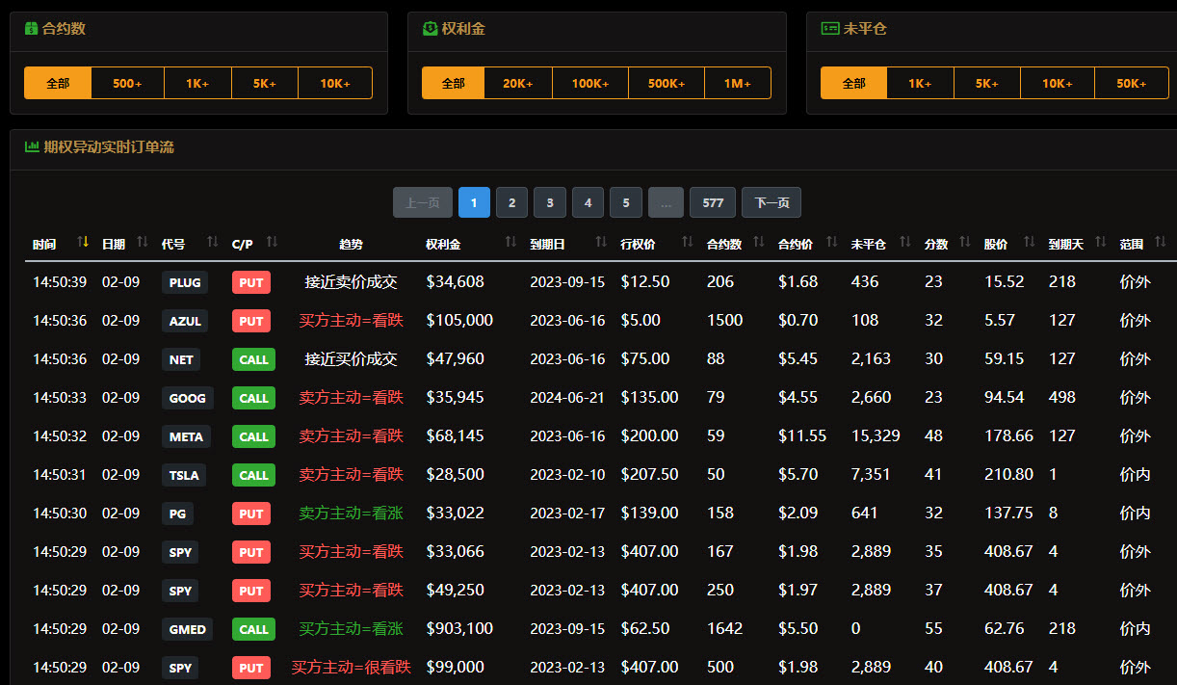Click the $207.50 strike price
Viewport: 1177px width, 685px height.
point(649,474)
